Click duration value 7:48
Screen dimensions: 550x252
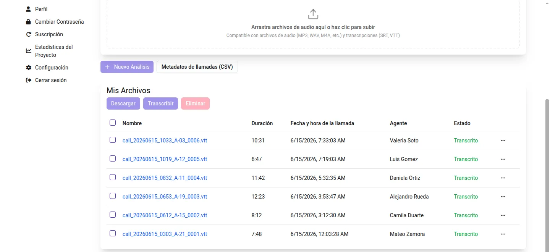click(x=257, y=234)
